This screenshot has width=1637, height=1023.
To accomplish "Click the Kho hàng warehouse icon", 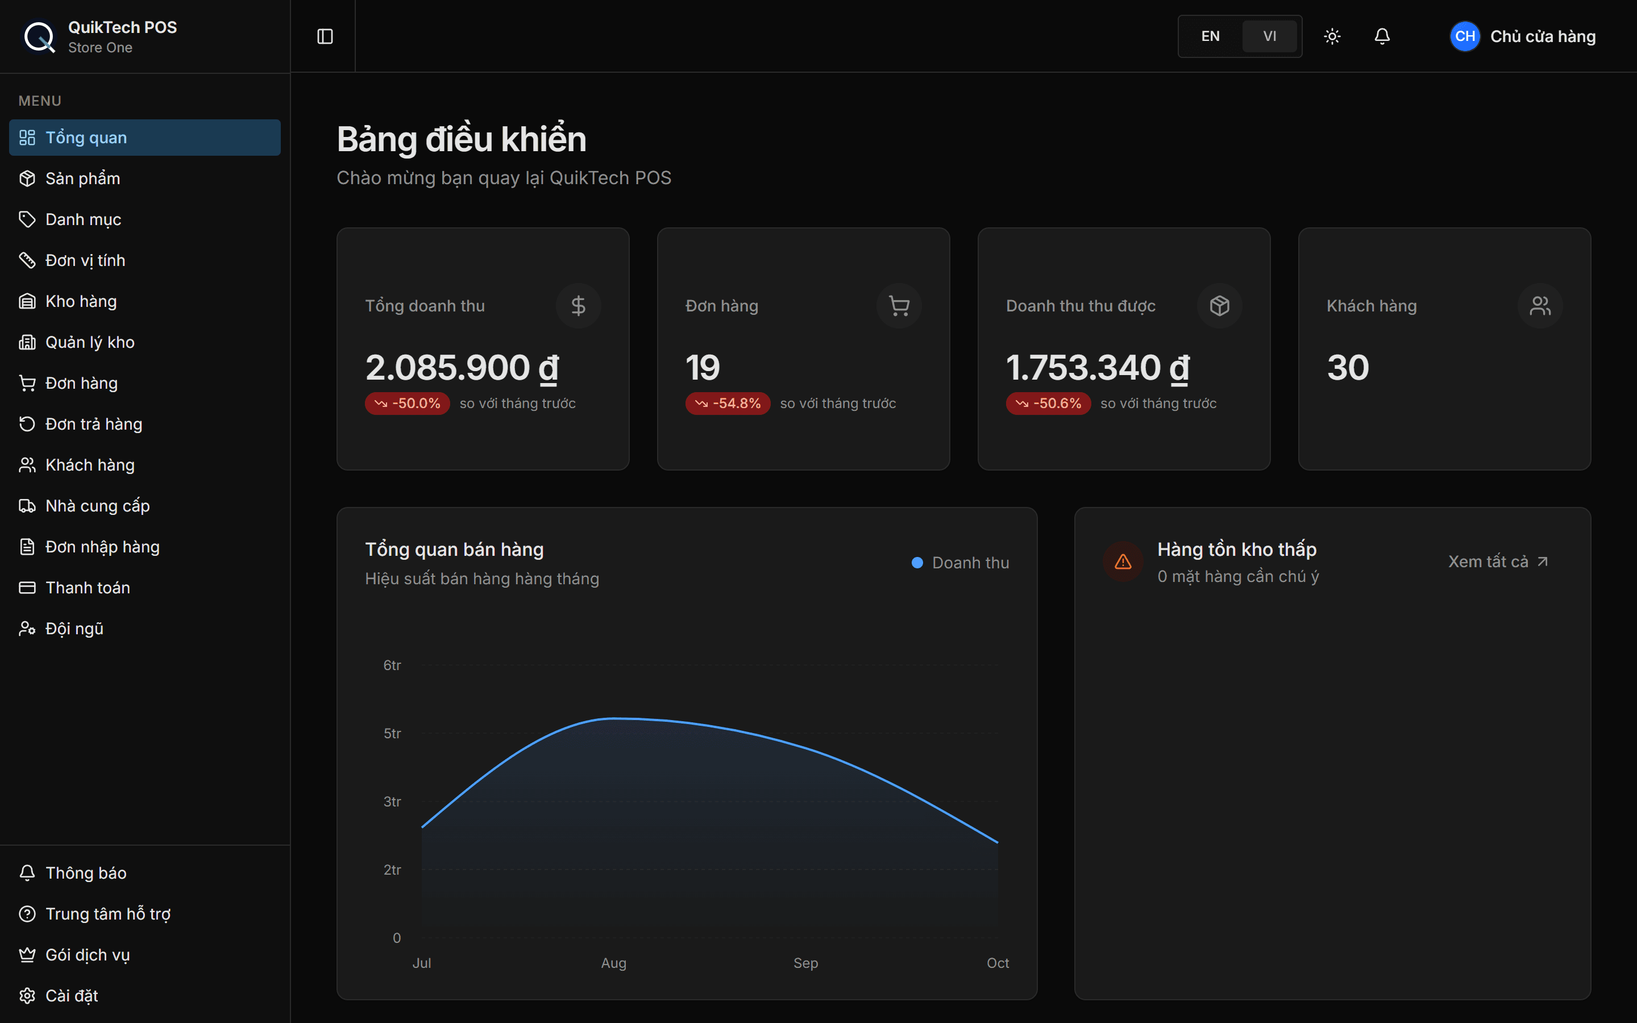I will (x=27, y=301).
